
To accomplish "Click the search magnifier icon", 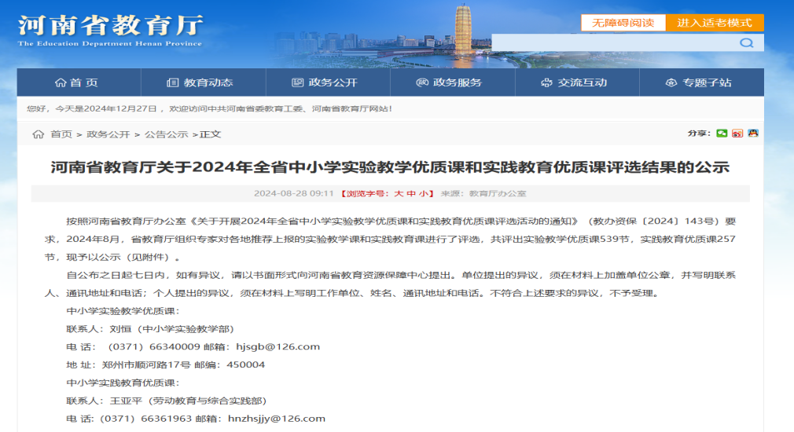I will [x=746, y=43].
